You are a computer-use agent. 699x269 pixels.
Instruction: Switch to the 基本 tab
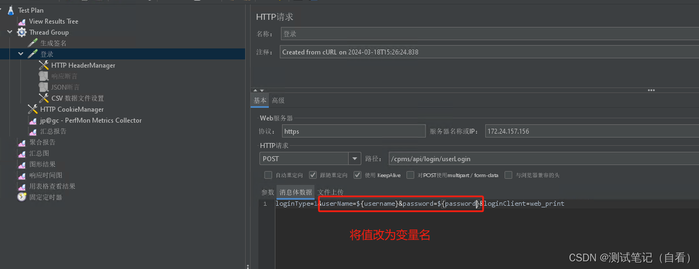pyautogui.click(x=260, y=100)
